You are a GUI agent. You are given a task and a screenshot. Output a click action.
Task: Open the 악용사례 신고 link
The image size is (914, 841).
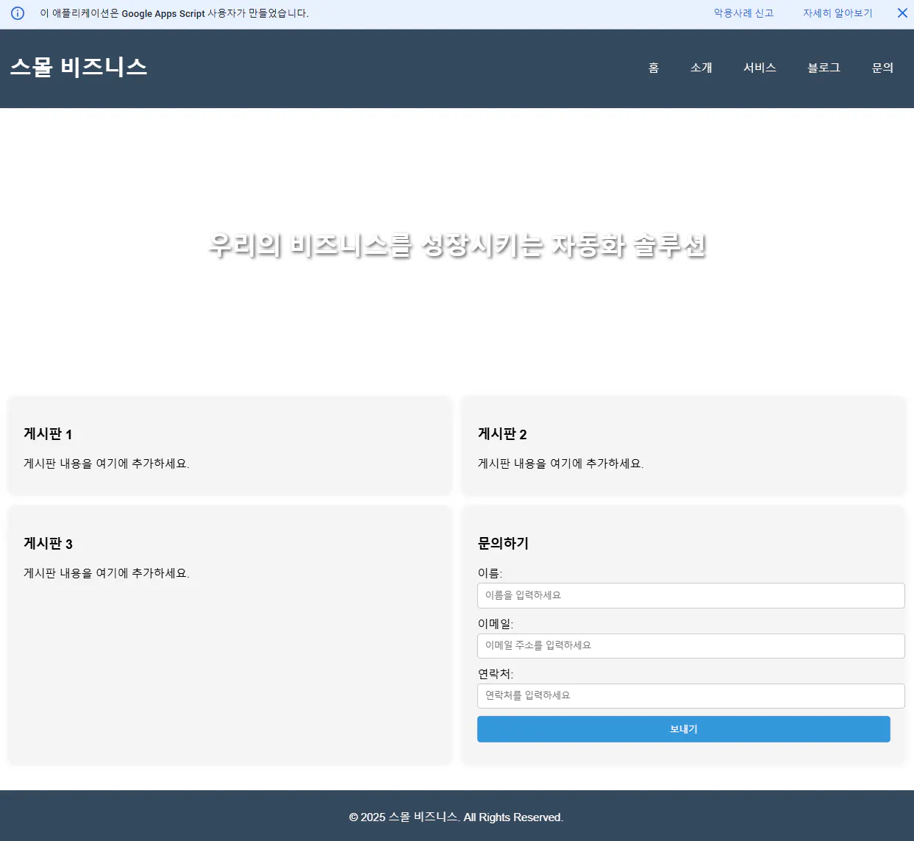742,13
